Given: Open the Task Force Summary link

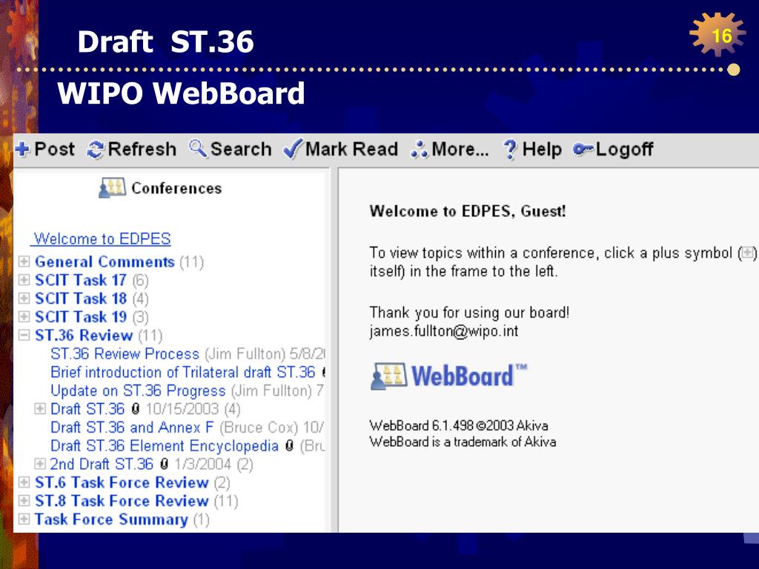Looking at the screenshot, I should [x=111, y=519].
